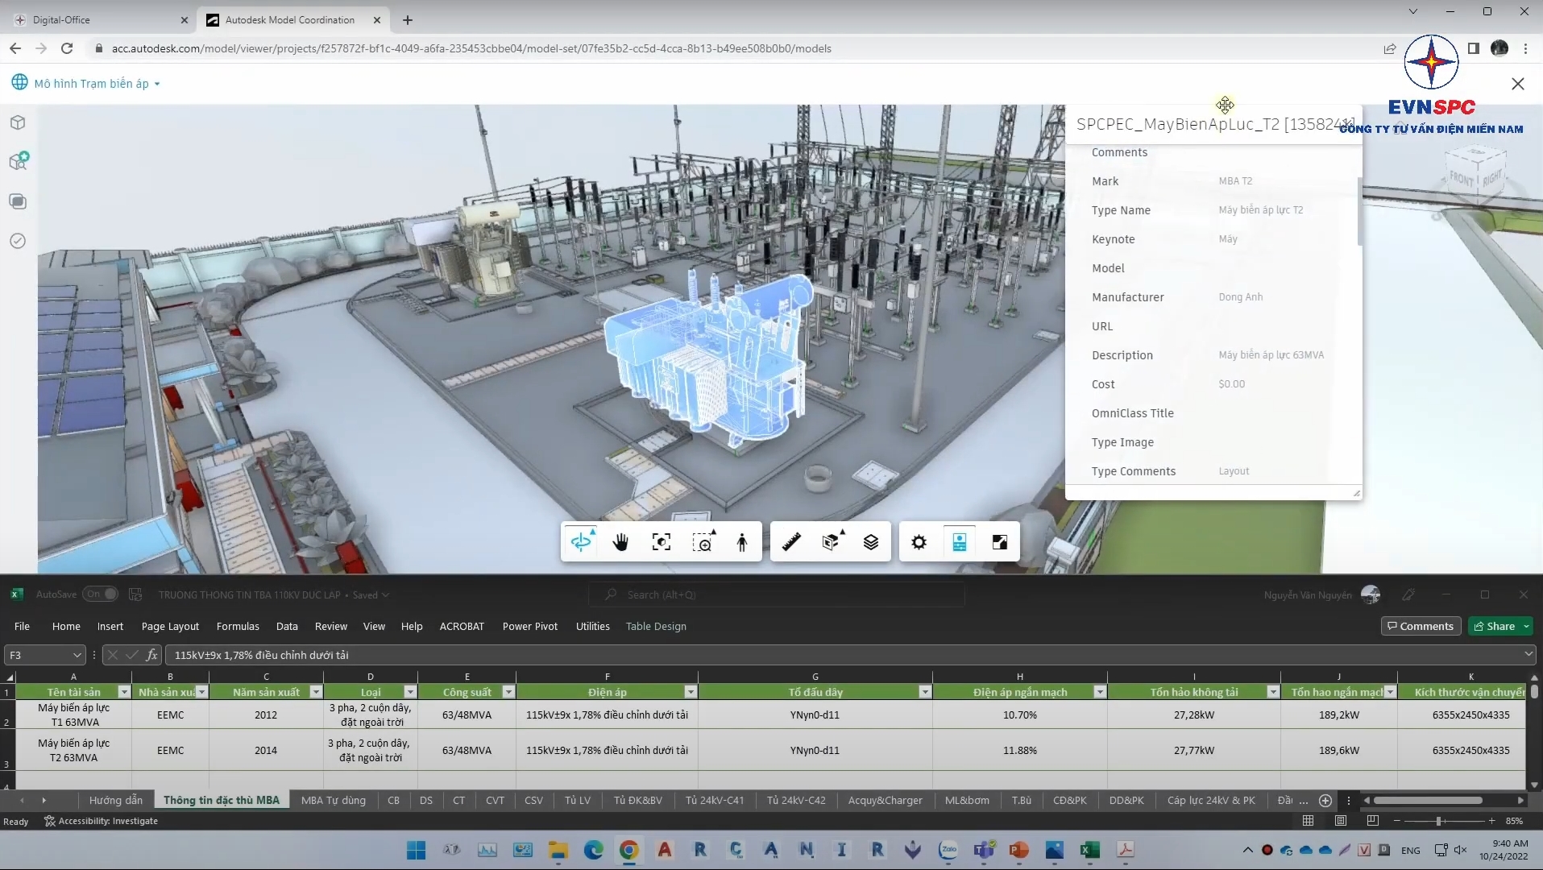Click the ViewCube navigation widget
The height and width of the screenshot is (870, 1543).
(x=1476, y=173)
